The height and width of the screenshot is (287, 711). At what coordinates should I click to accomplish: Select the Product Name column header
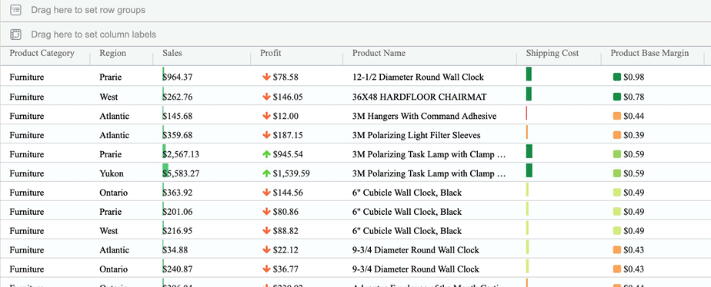[379, 53]
